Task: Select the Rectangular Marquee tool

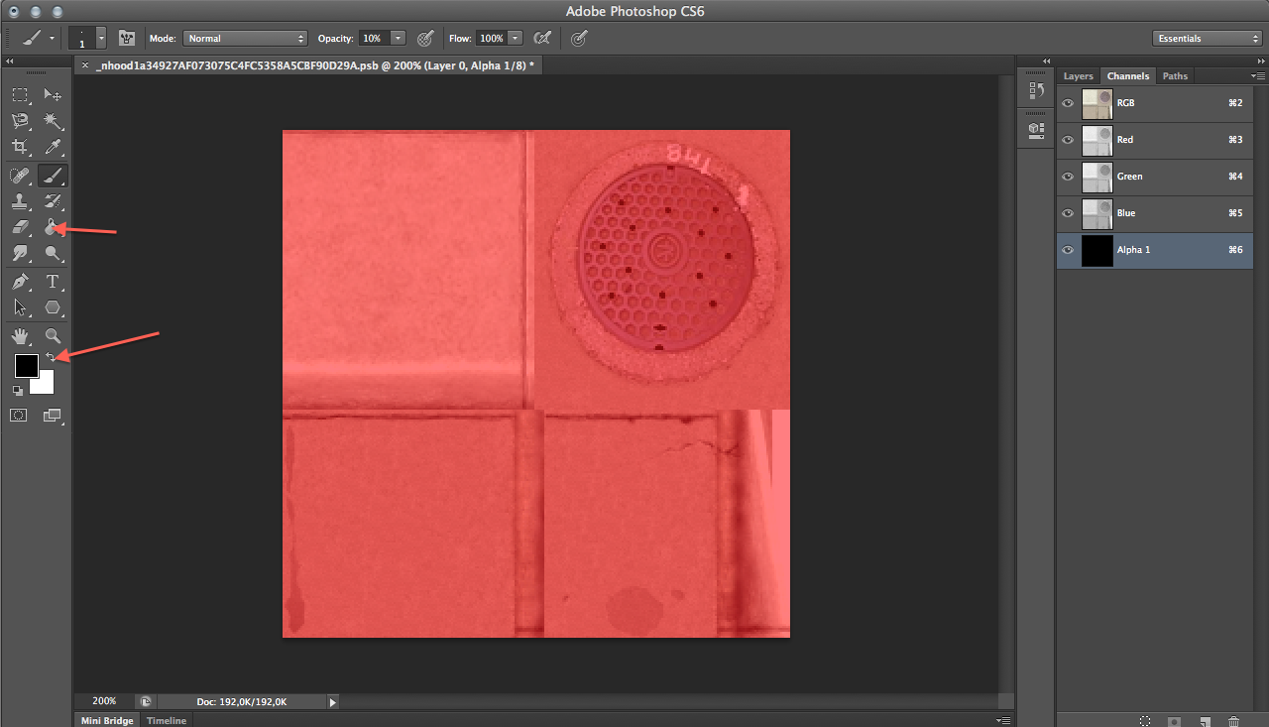Action: click(x=20, y=95)
